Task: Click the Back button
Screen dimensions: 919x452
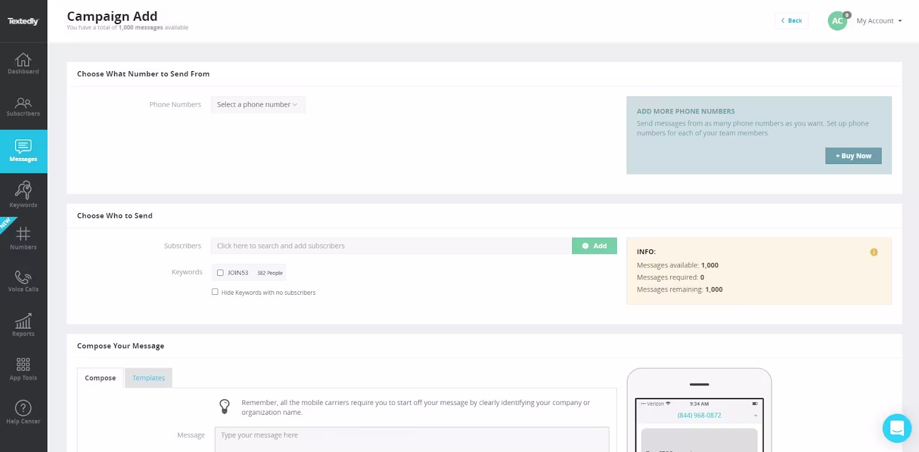Action: [x=791, y=21]
